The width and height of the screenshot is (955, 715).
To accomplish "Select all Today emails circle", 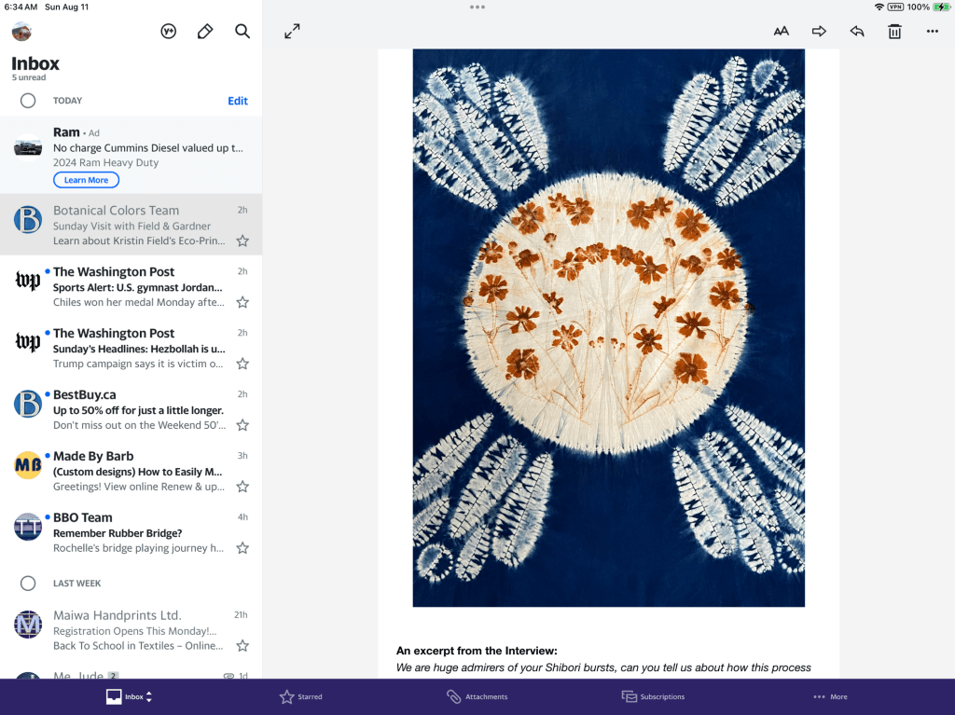I will (x=28, y=101).
